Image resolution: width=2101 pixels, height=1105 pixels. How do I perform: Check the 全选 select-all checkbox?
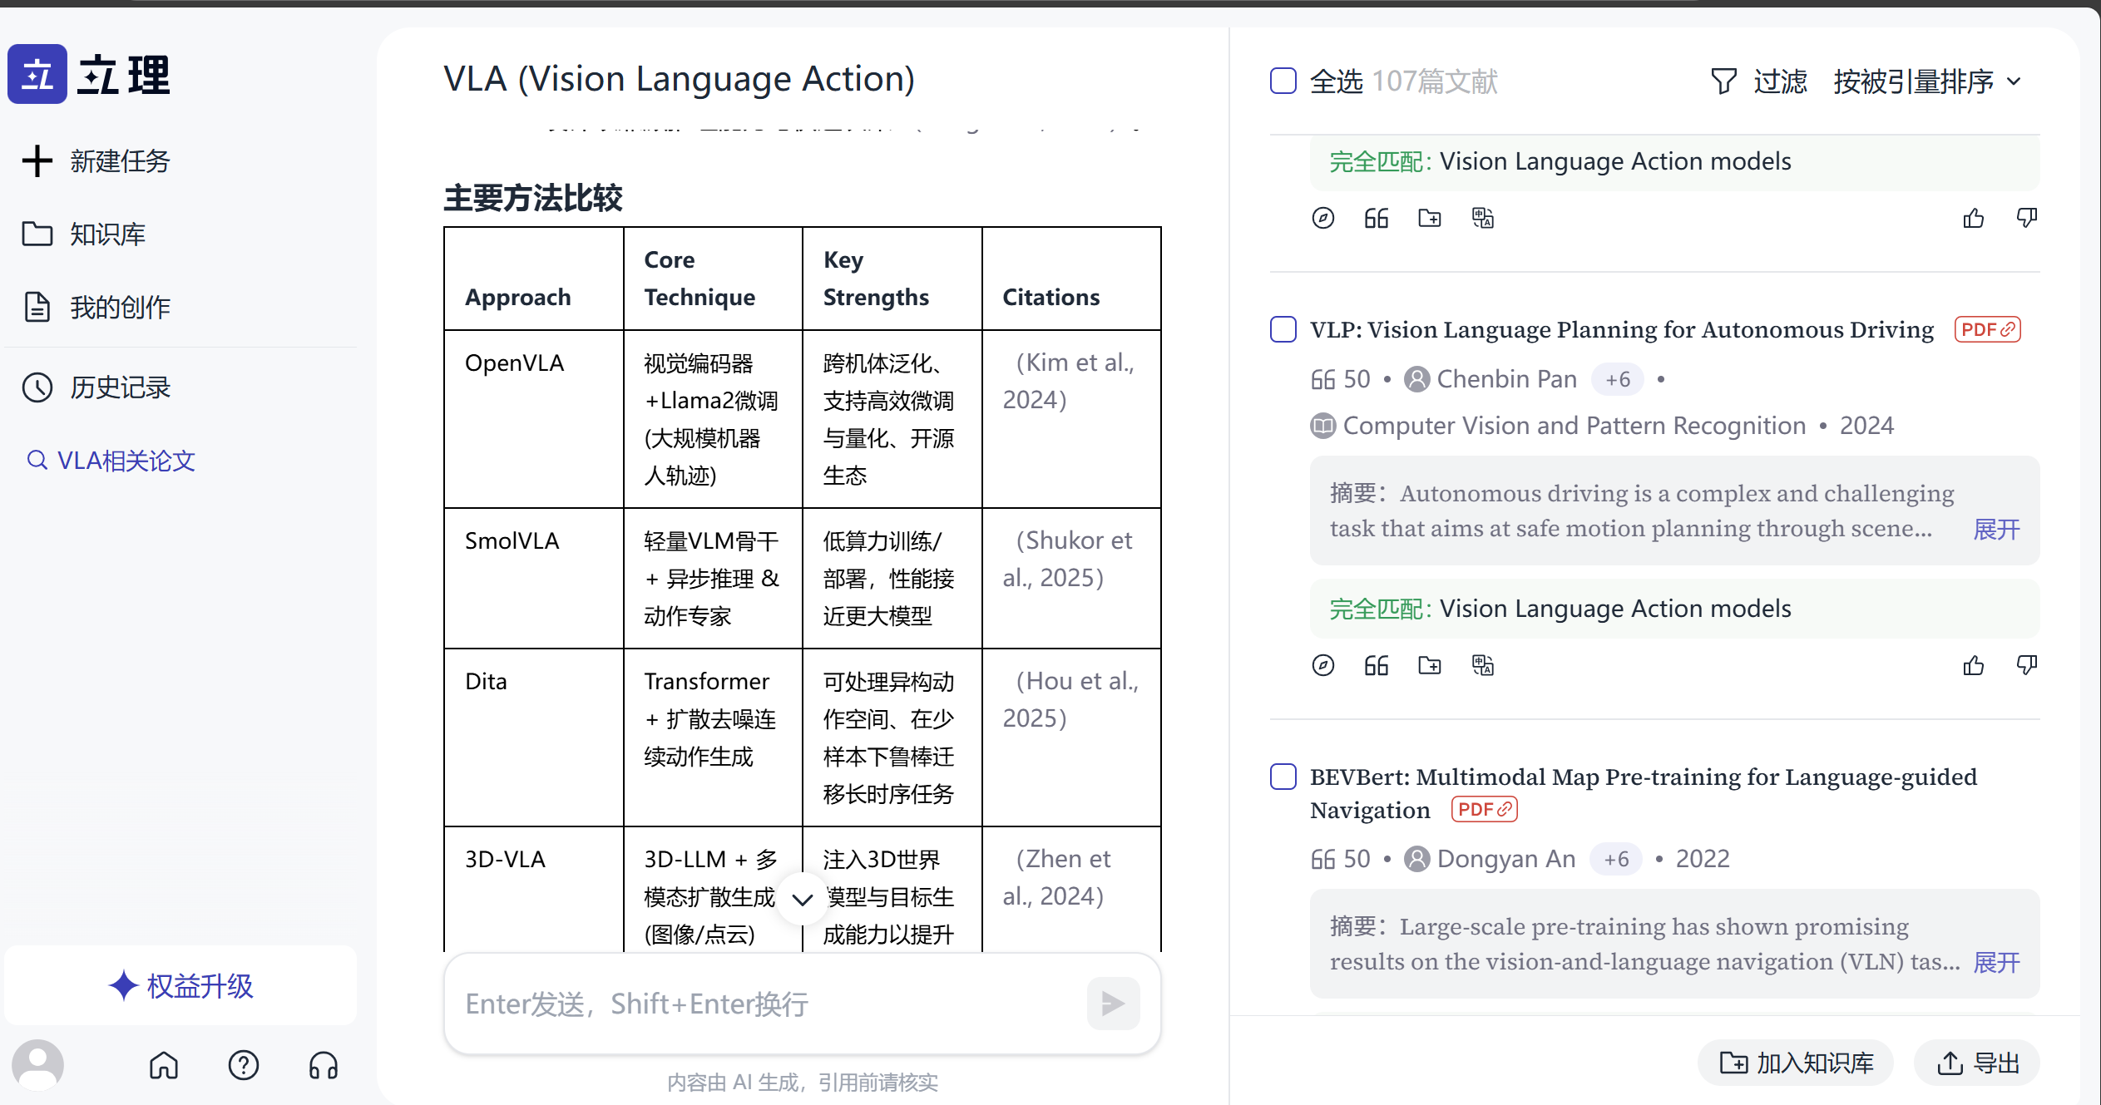click(1283, 81)
